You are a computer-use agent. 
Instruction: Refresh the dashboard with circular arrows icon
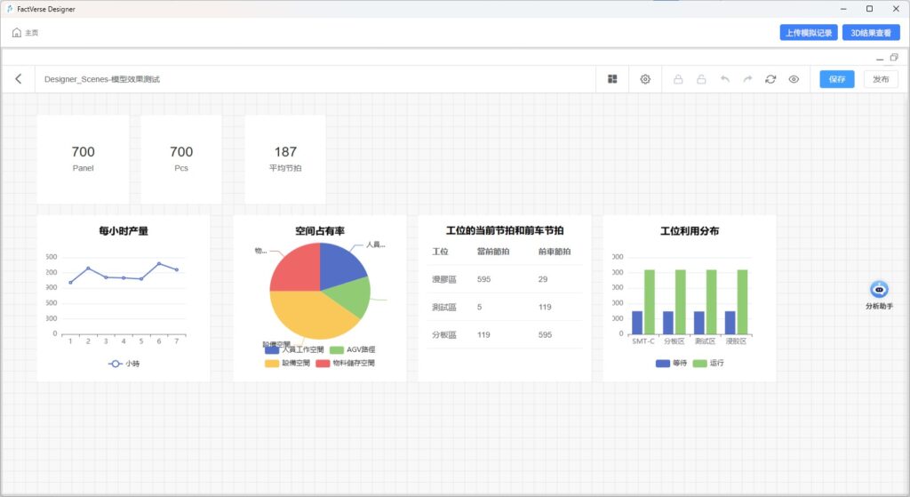(770, 79)
